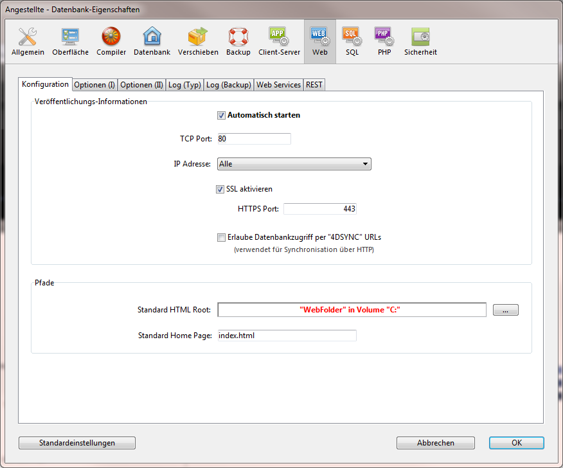
Task: Open the Log (Typ) tab
Action: click(184, 85)
